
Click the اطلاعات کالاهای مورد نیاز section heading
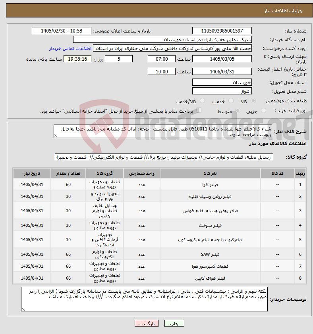(278, 144)
